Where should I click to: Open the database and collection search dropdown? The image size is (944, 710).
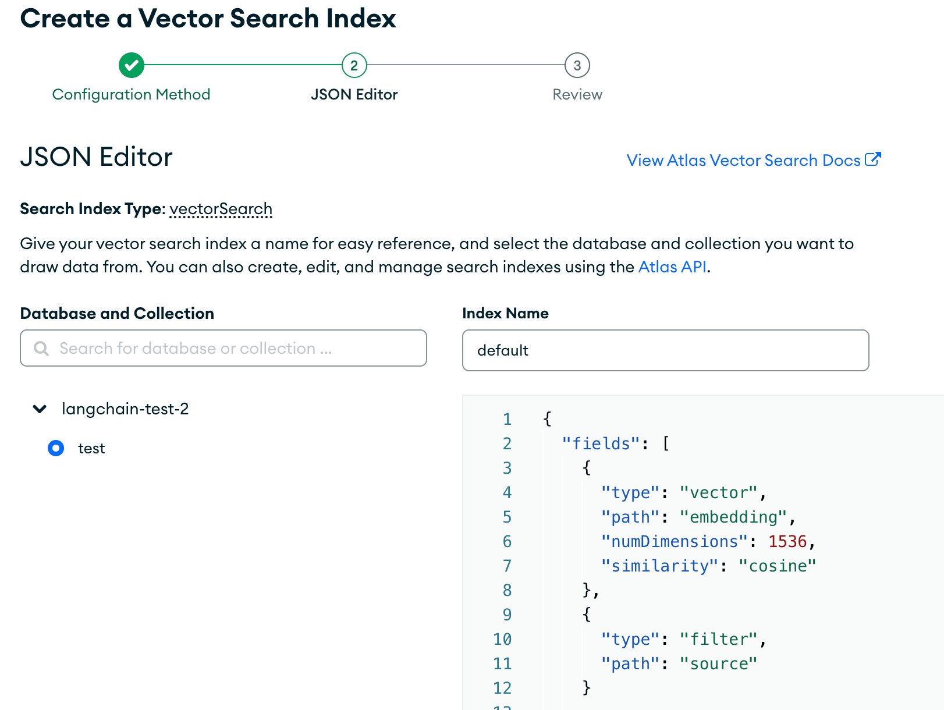click(x=223, y=348)
